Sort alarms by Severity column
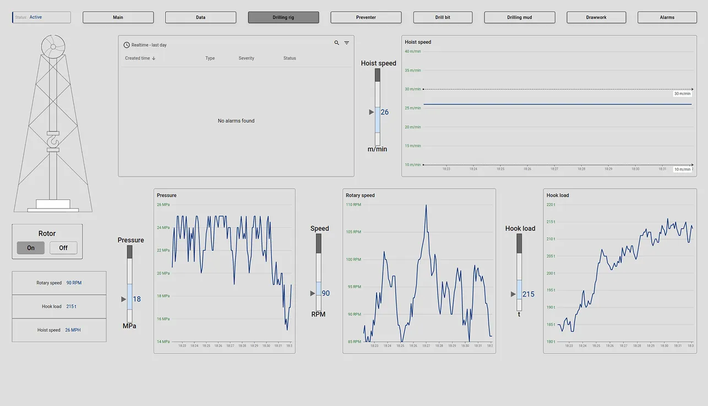The image size is (708, 406). (246, 58)
